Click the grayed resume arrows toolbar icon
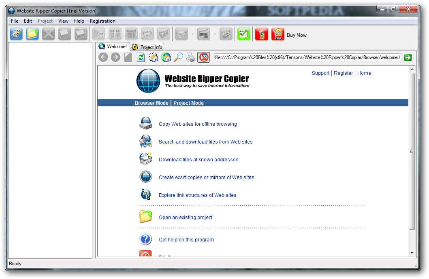The height and width of the screenshot is (279, 429). coord(147,34)
